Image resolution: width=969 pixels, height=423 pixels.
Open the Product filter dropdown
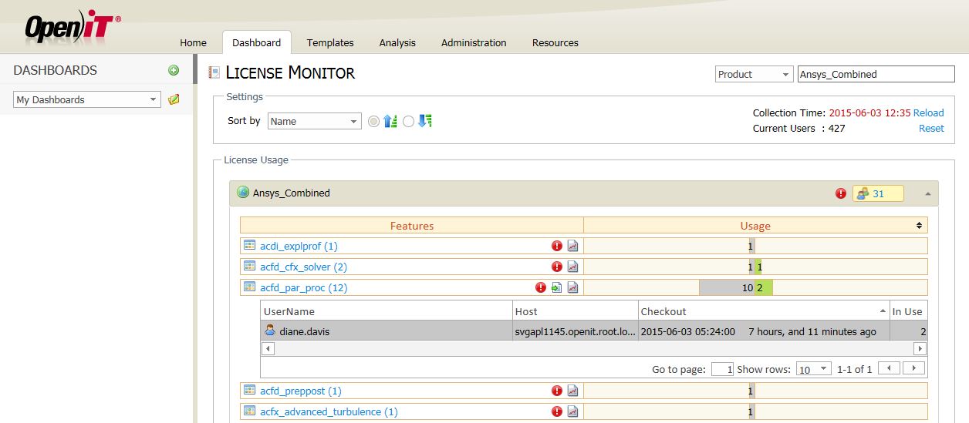754,74
